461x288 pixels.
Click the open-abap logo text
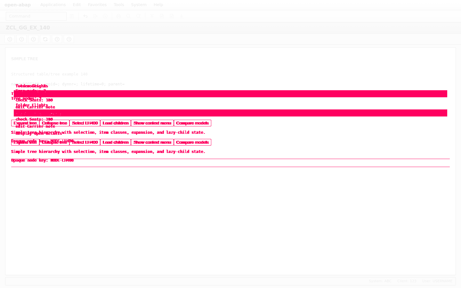point(18,5)
